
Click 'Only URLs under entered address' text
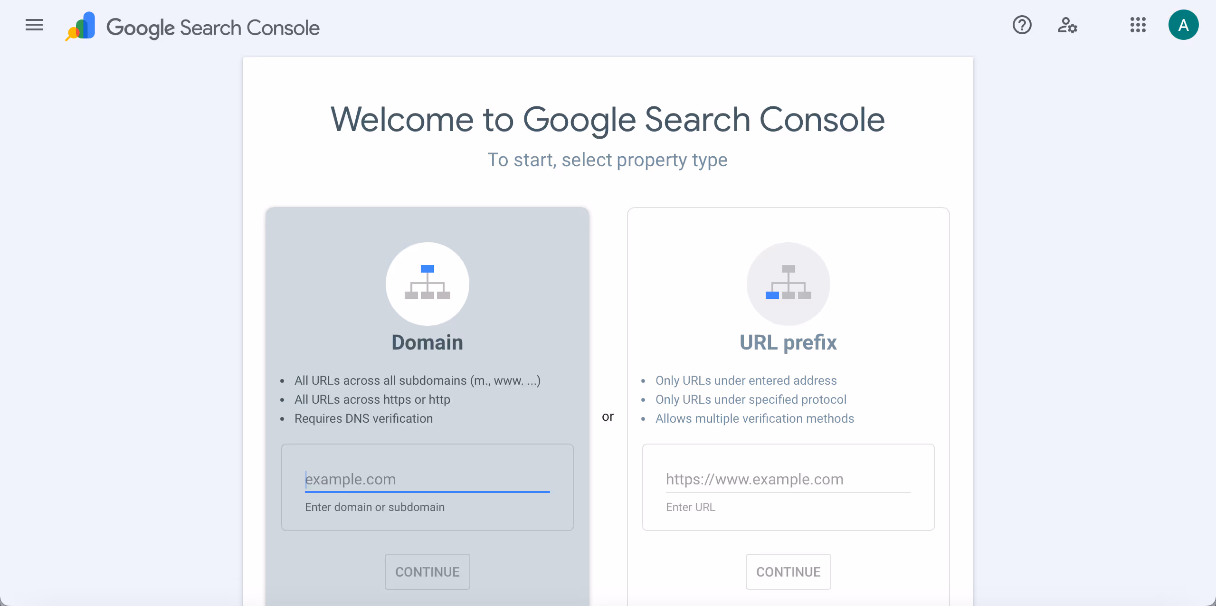pos(746,380)
